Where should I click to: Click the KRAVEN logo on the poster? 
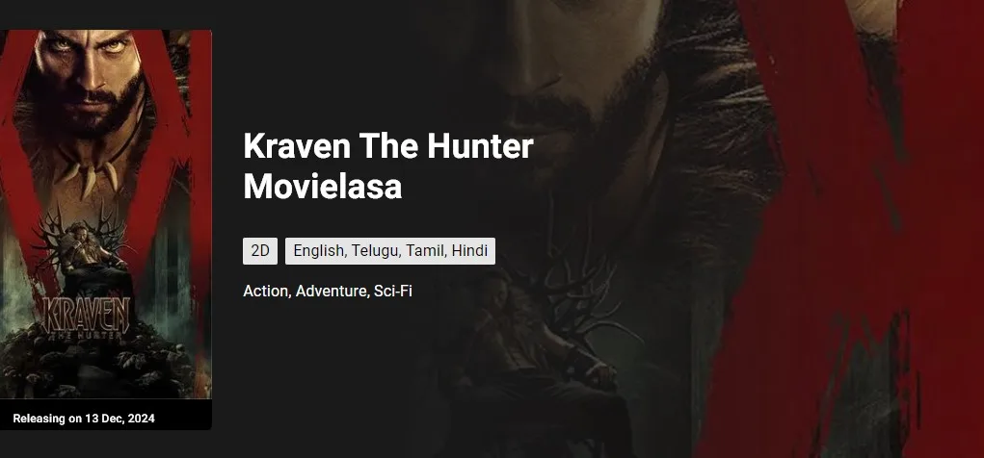[86, 318]
